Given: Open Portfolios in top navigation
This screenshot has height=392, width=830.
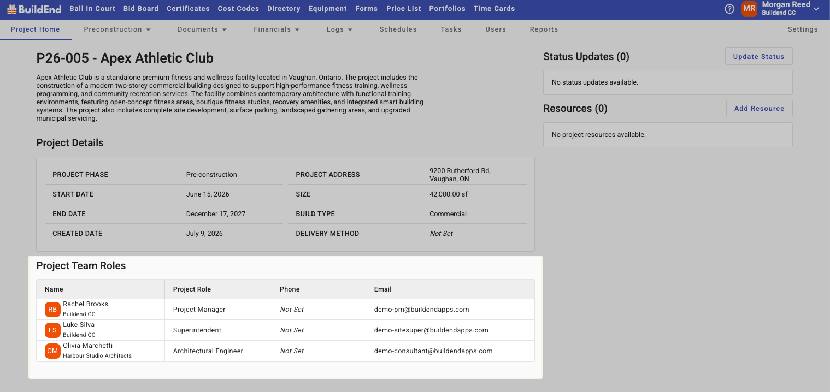Looking at the screenshot, I should 448,9.
